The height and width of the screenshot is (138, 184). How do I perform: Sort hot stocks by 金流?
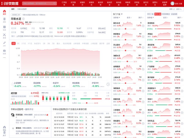[129, 18]
